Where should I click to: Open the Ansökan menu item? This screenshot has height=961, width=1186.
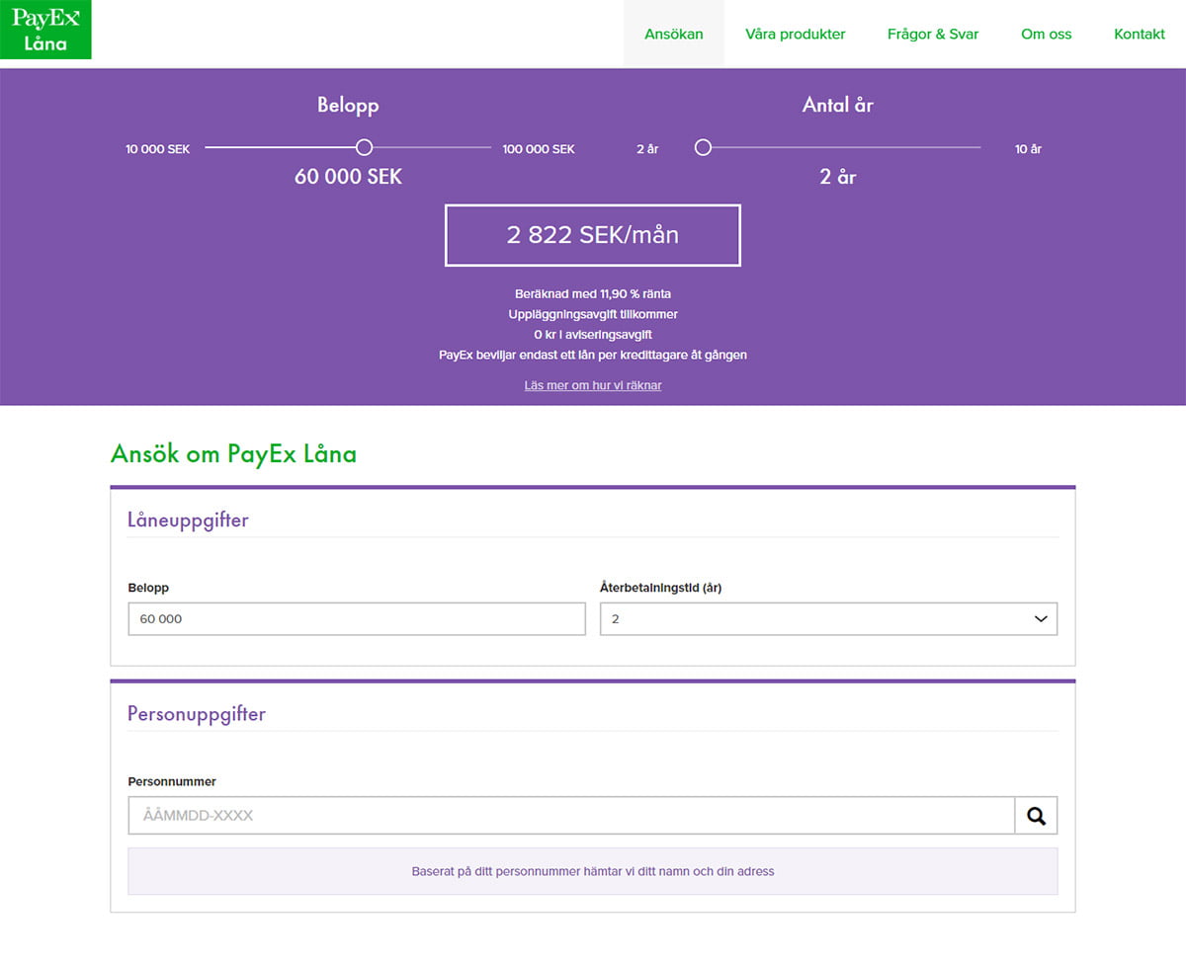point(674,34)
